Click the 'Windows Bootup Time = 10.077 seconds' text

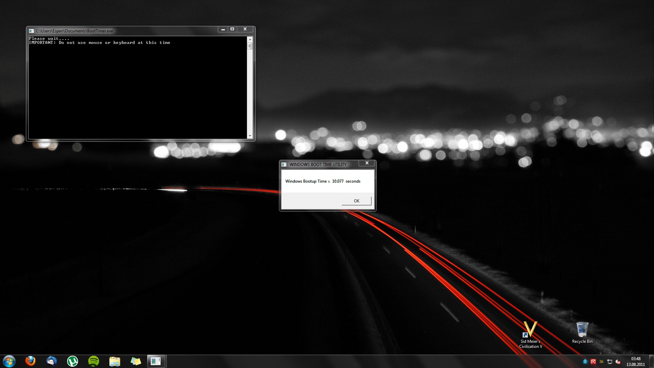pos(323,181)
